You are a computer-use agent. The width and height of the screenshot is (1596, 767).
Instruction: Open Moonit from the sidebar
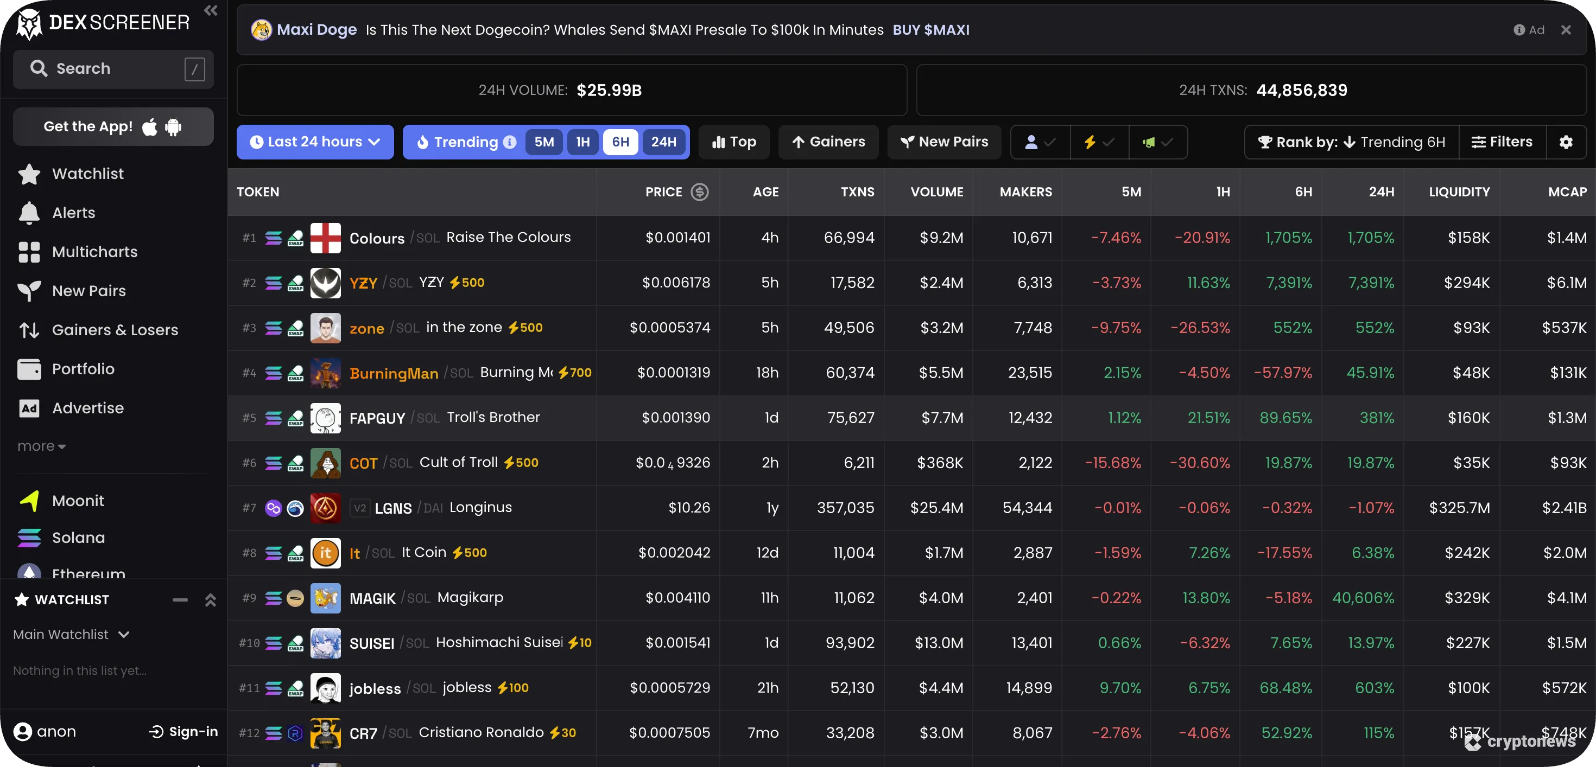[x=28, y=500]
